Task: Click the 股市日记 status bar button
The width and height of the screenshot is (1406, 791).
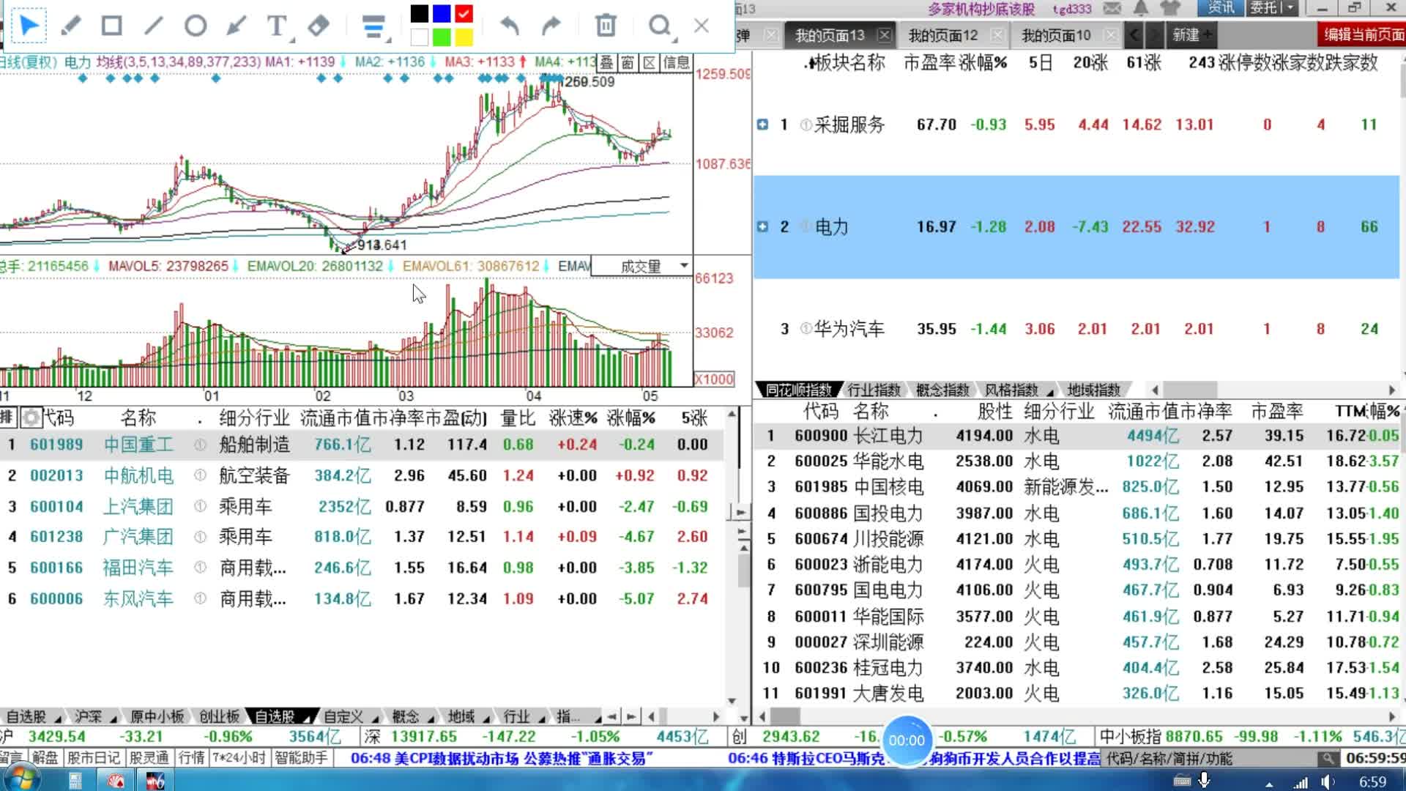Action: [94, 758]
